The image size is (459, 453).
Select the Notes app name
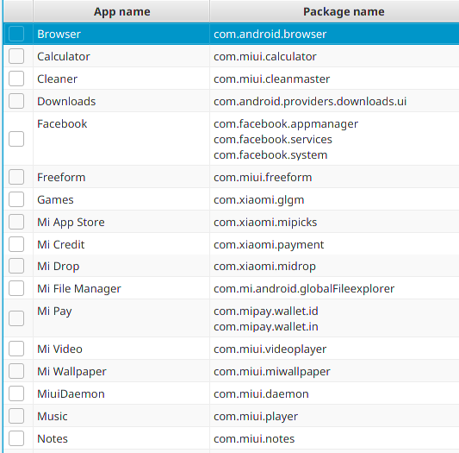pos(53,438)
